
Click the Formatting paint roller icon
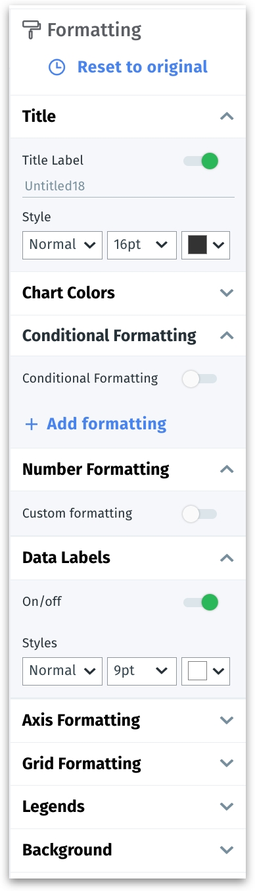pos(31,30)
